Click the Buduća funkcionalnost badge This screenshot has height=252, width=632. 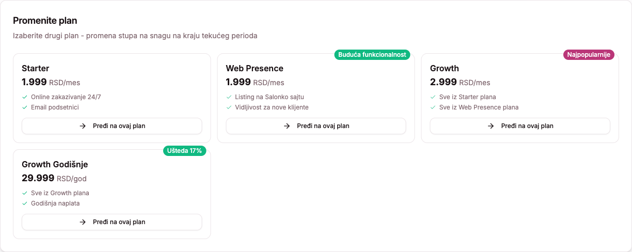point(372,55)
